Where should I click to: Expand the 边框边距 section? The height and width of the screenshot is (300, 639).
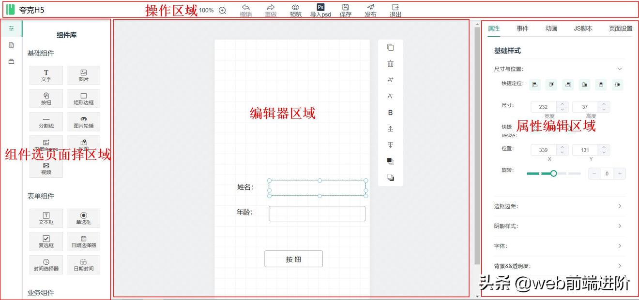(560, 206)
